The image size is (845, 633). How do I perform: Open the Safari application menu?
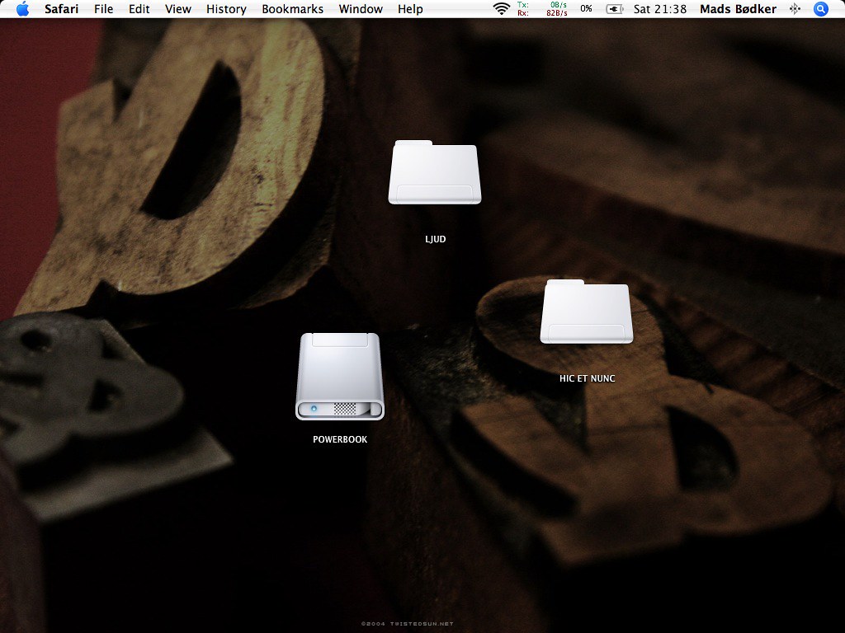click(x=61, y=9)
